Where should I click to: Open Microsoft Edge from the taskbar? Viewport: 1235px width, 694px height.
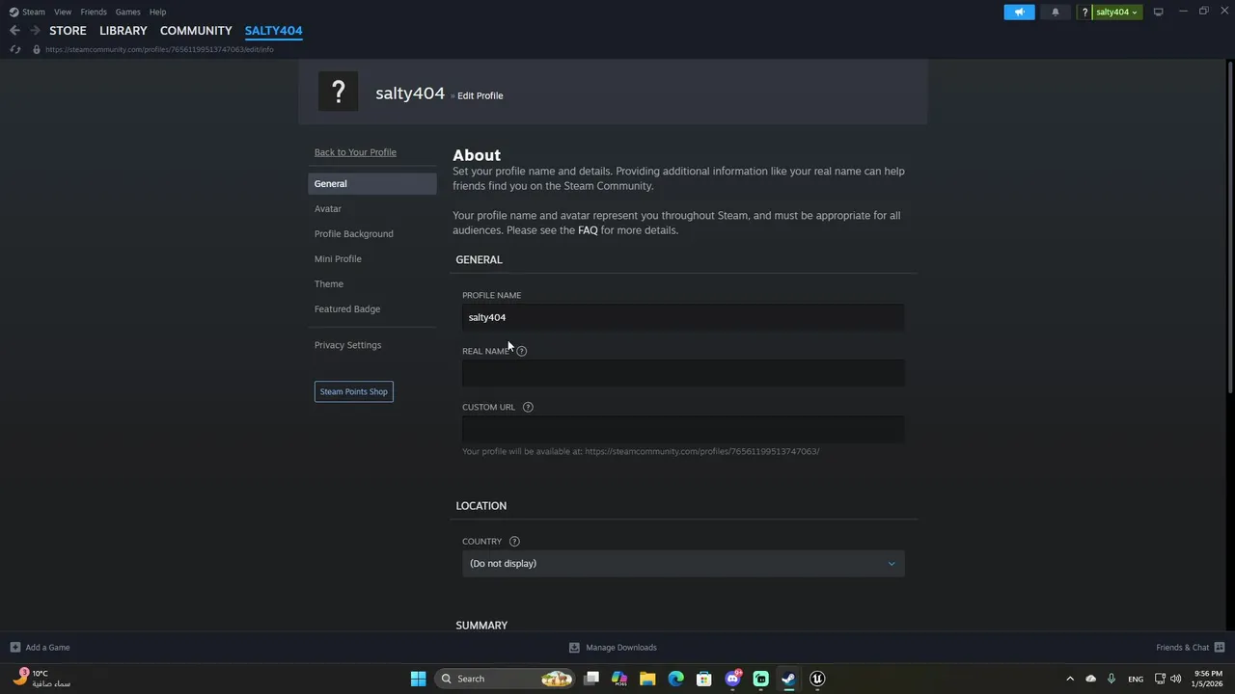(675, 679)
